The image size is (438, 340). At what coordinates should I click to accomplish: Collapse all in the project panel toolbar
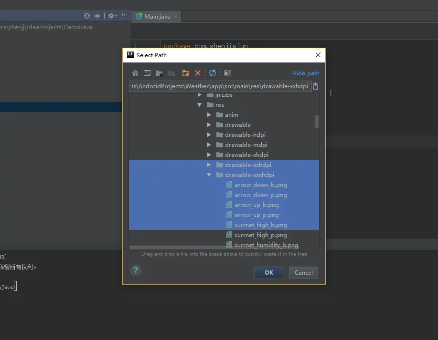[x=97, y=16]
